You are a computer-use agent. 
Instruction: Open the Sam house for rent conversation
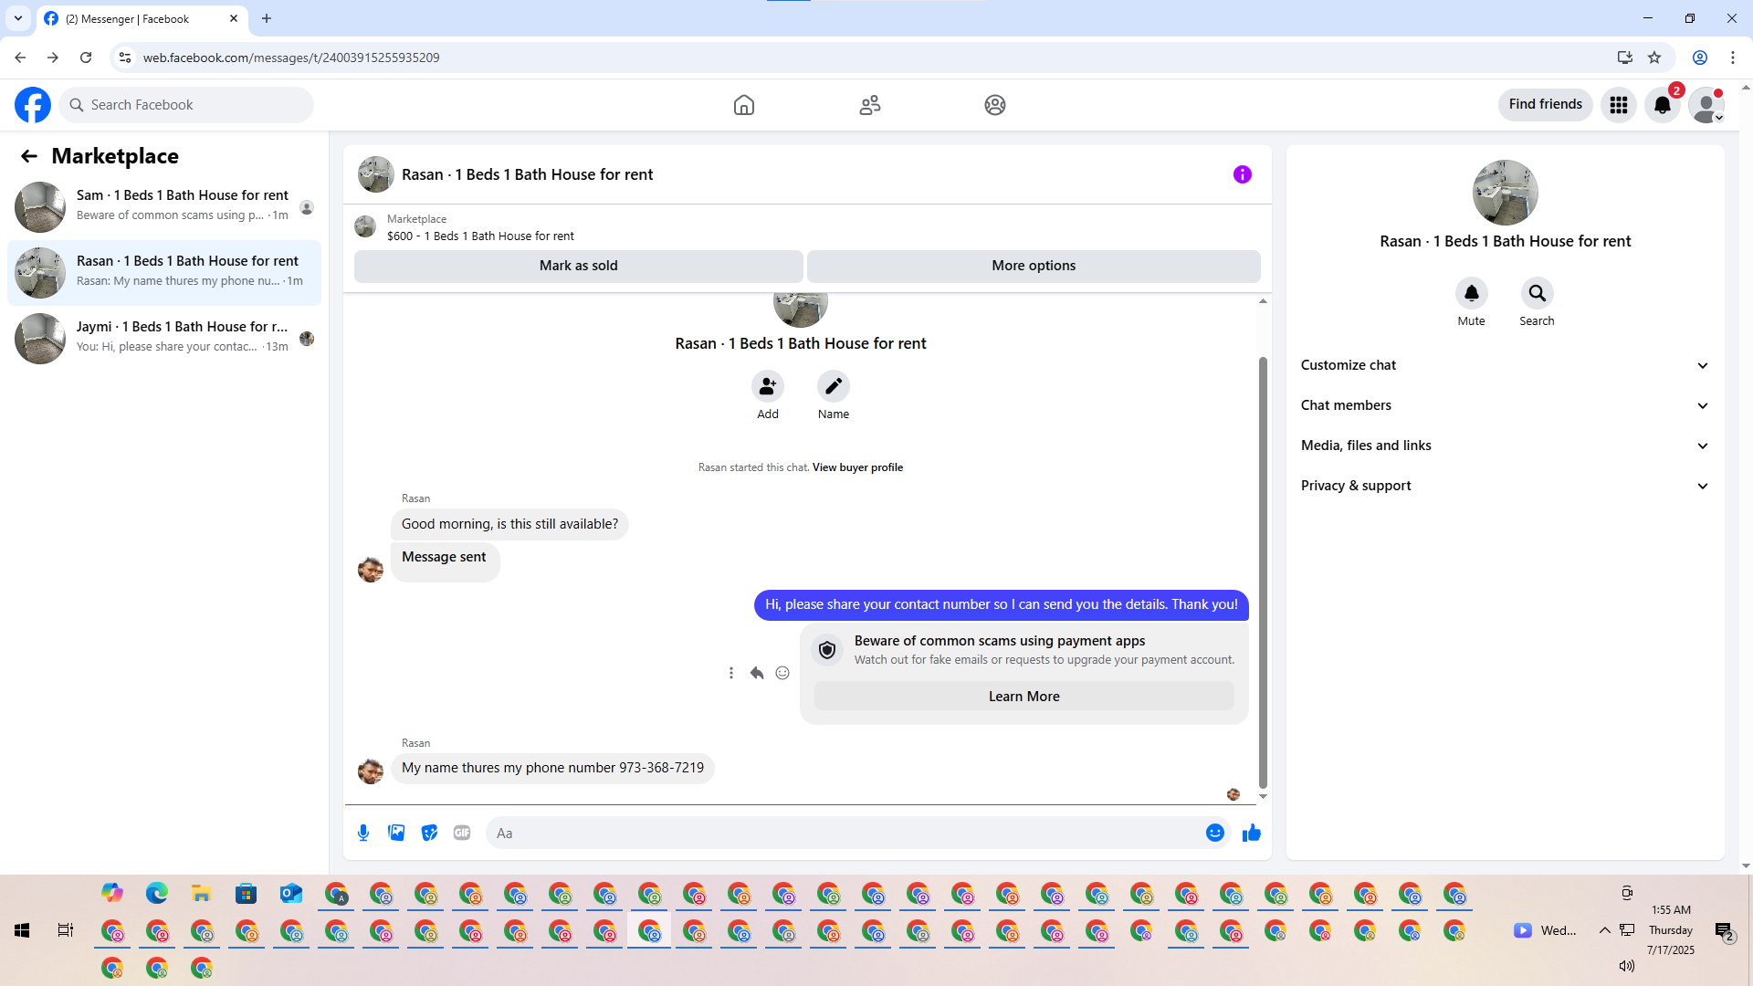click(x=164, y=207)
